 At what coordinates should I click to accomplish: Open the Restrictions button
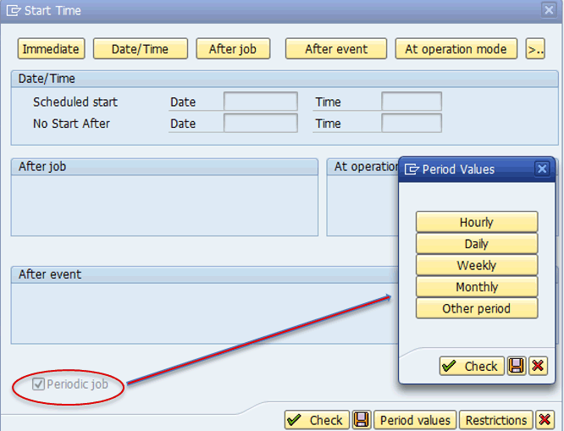pyautogui.click(x=496, y=420)
